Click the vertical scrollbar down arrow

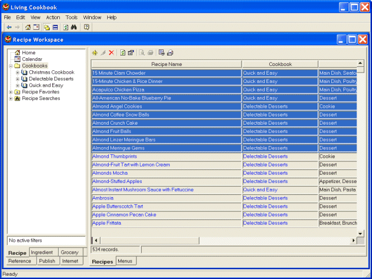[360, 233]
